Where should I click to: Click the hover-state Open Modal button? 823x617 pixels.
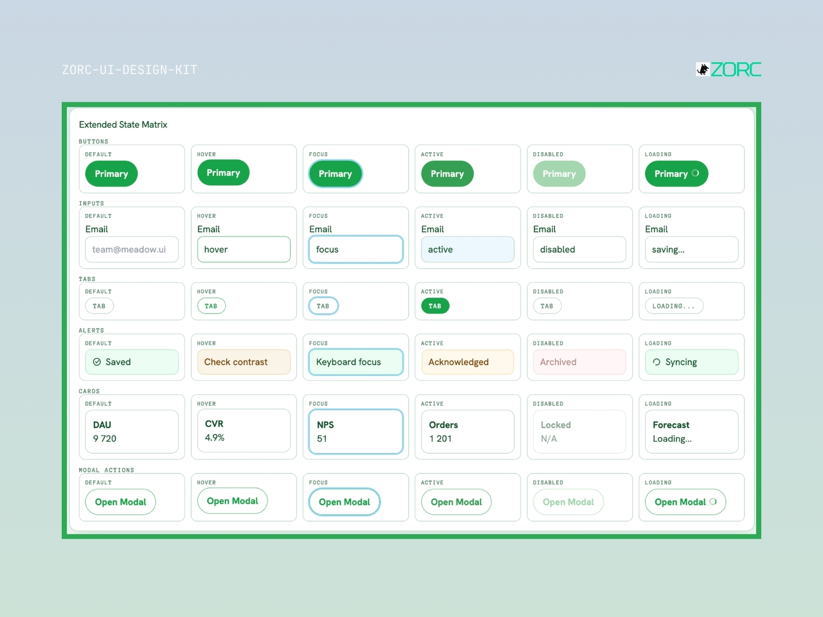[x=232, y=501]
